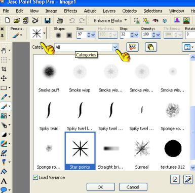195x193 pixels.
Task: Open the Edit menu
Action: click(19, 11)
